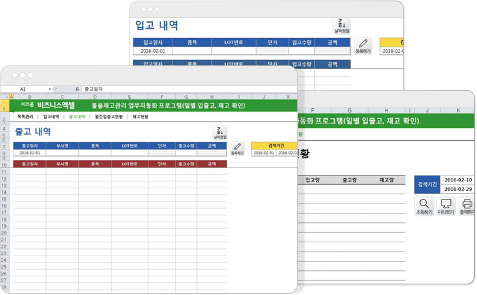Select column E header in the front sheet
Image resolution: width=477 pixels, height=295 pixels.
(130, 97)
